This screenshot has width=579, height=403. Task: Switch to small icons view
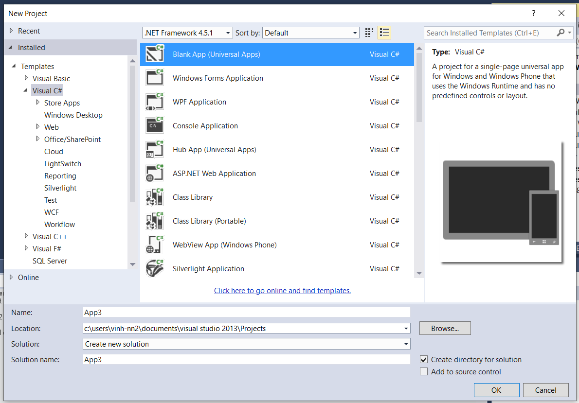(369, 32)
